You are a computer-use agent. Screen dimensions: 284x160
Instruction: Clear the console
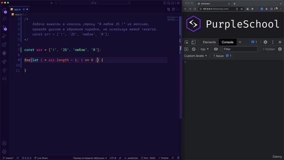pyautogui.click(x=193, y=49)
